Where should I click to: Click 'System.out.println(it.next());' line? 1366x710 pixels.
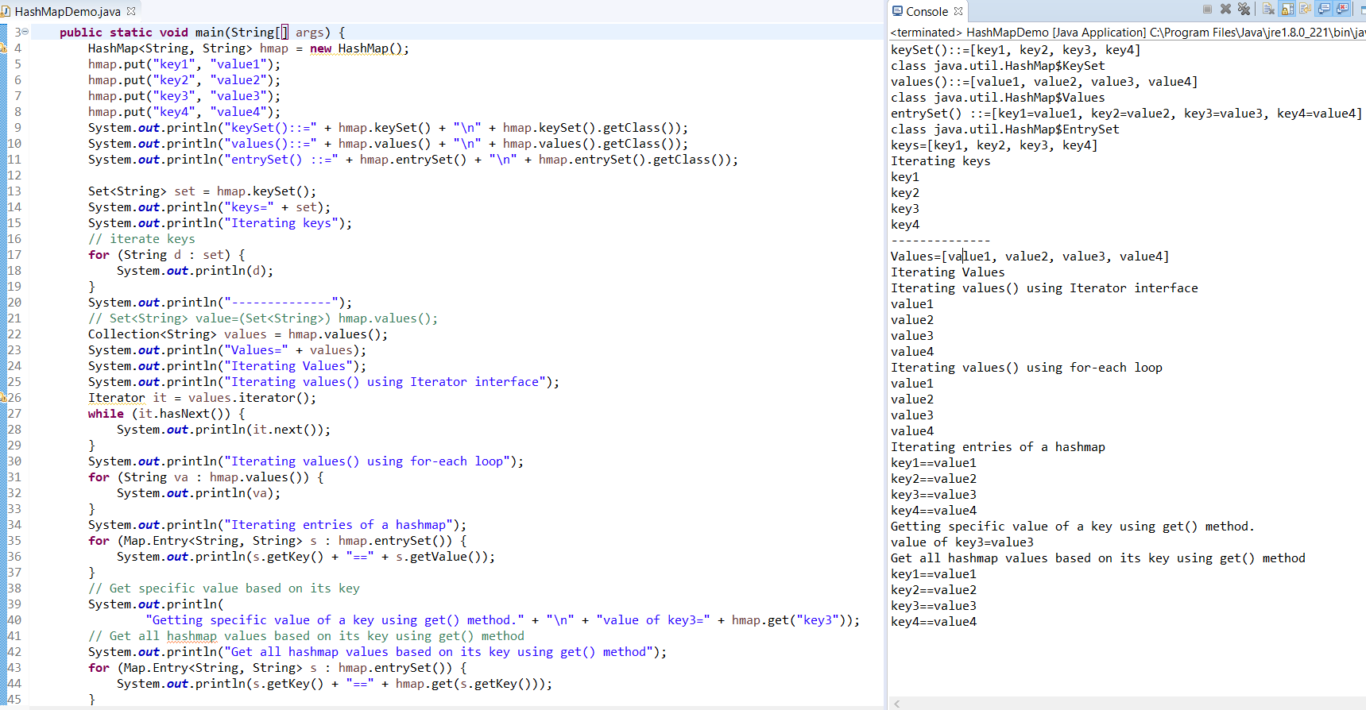click(x=223, y=429)
